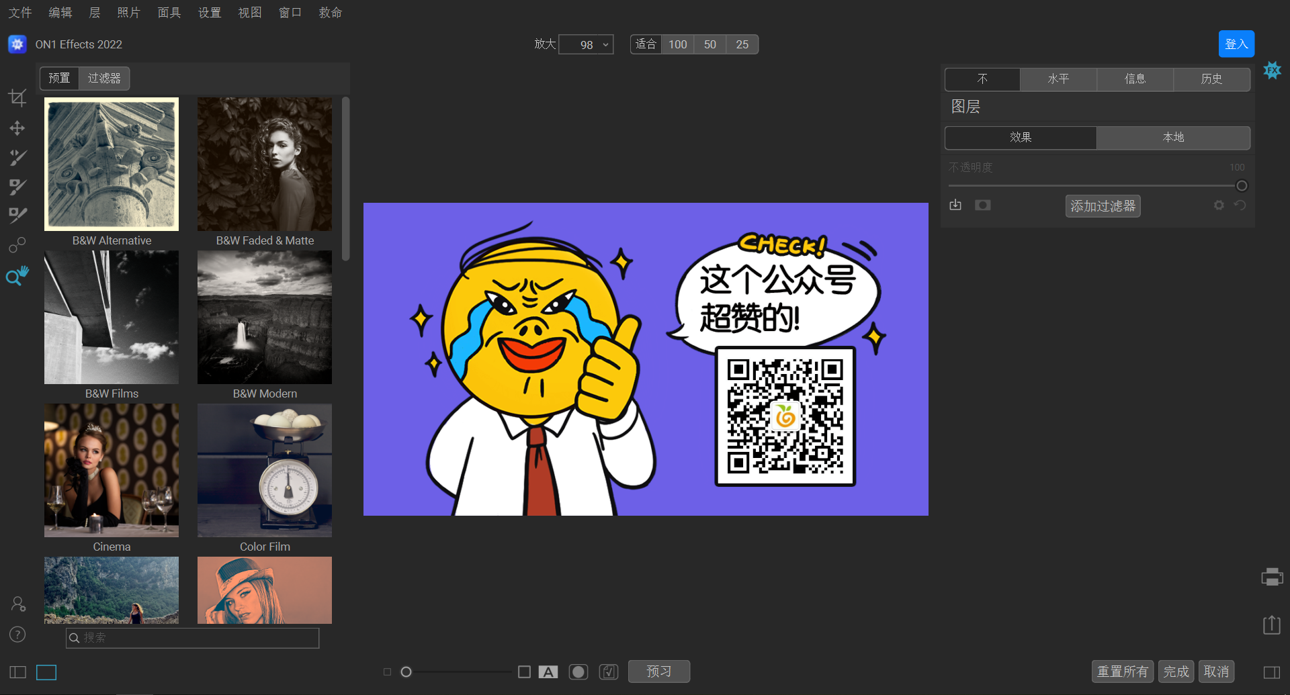Switch to single image view icon
This screenshot has width=1290, height=695.
46,672
